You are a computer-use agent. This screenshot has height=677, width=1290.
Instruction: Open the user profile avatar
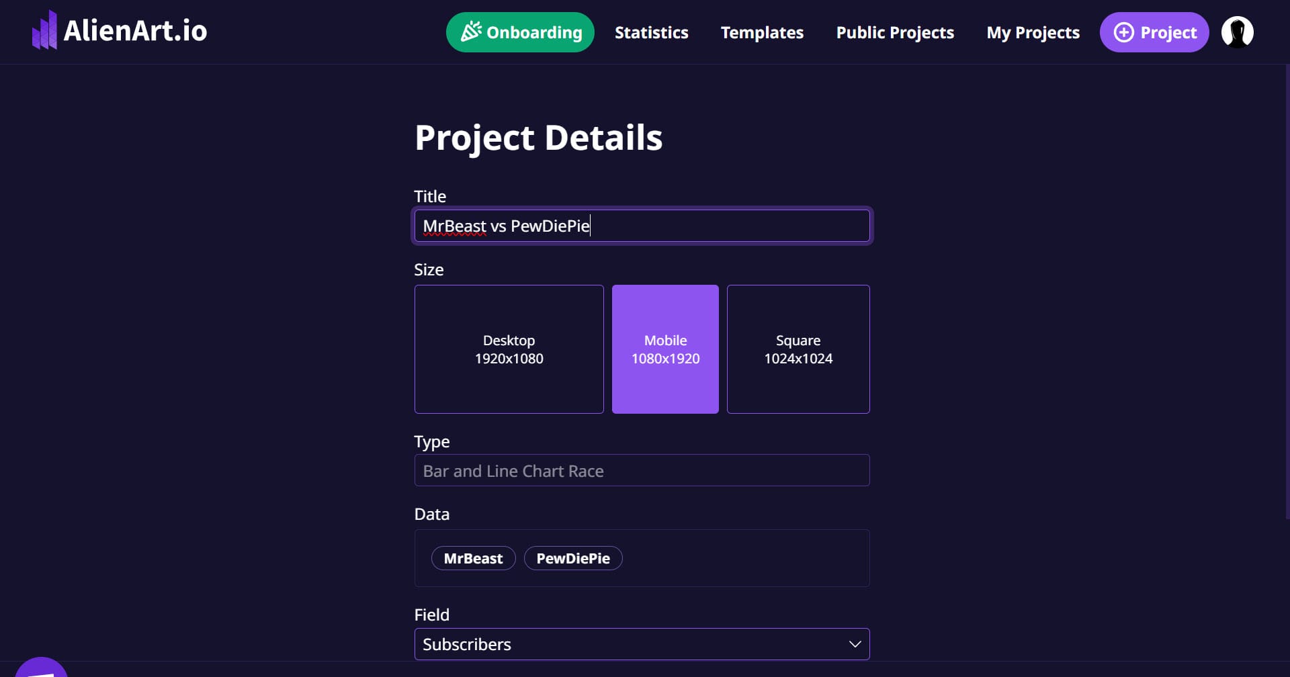1237,32
